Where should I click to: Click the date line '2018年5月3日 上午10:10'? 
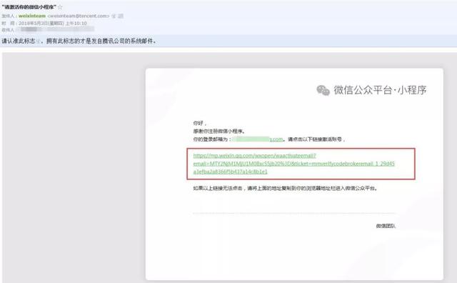pos(52,23)
